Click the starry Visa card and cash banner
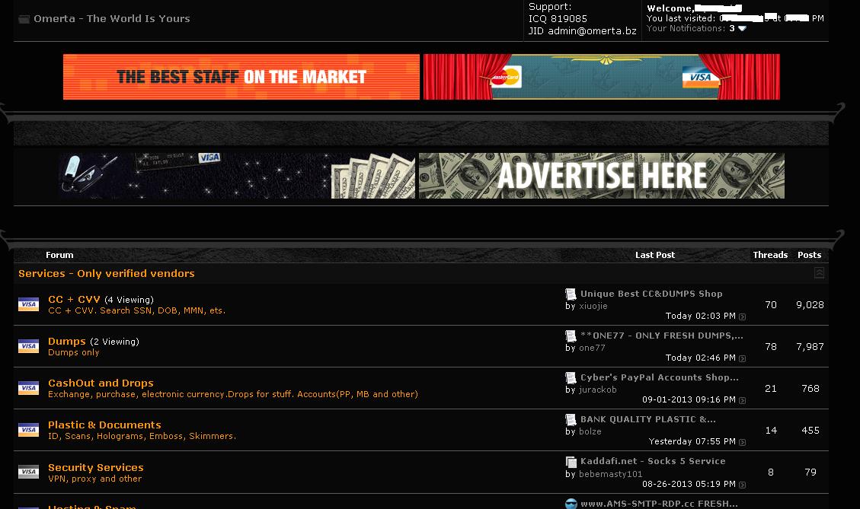 (237, 175)
